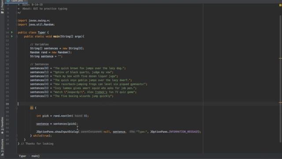Click the '// Thanks for looking' comment
This screenshot has height=159, width=282.
click(x=37, y=144)
